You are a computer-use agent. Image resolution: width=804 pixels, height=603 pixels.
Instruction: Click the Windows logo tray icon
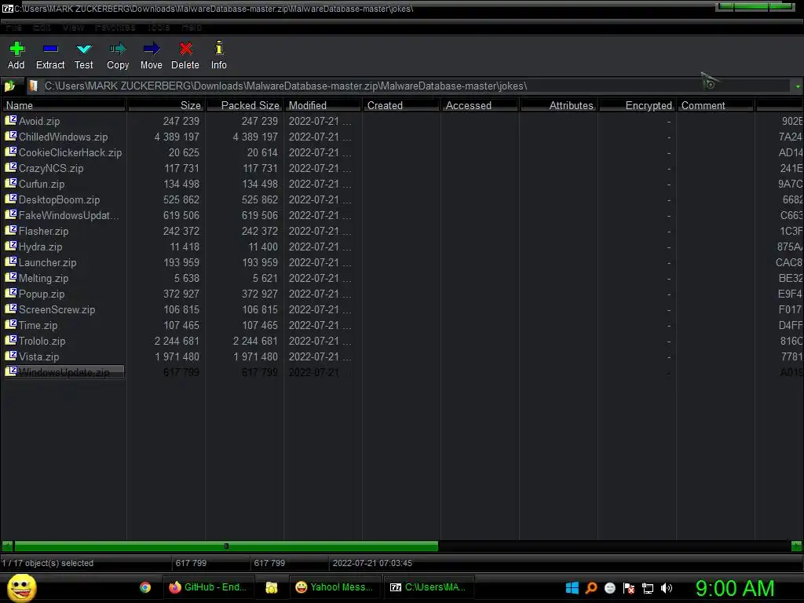[572, 587]
